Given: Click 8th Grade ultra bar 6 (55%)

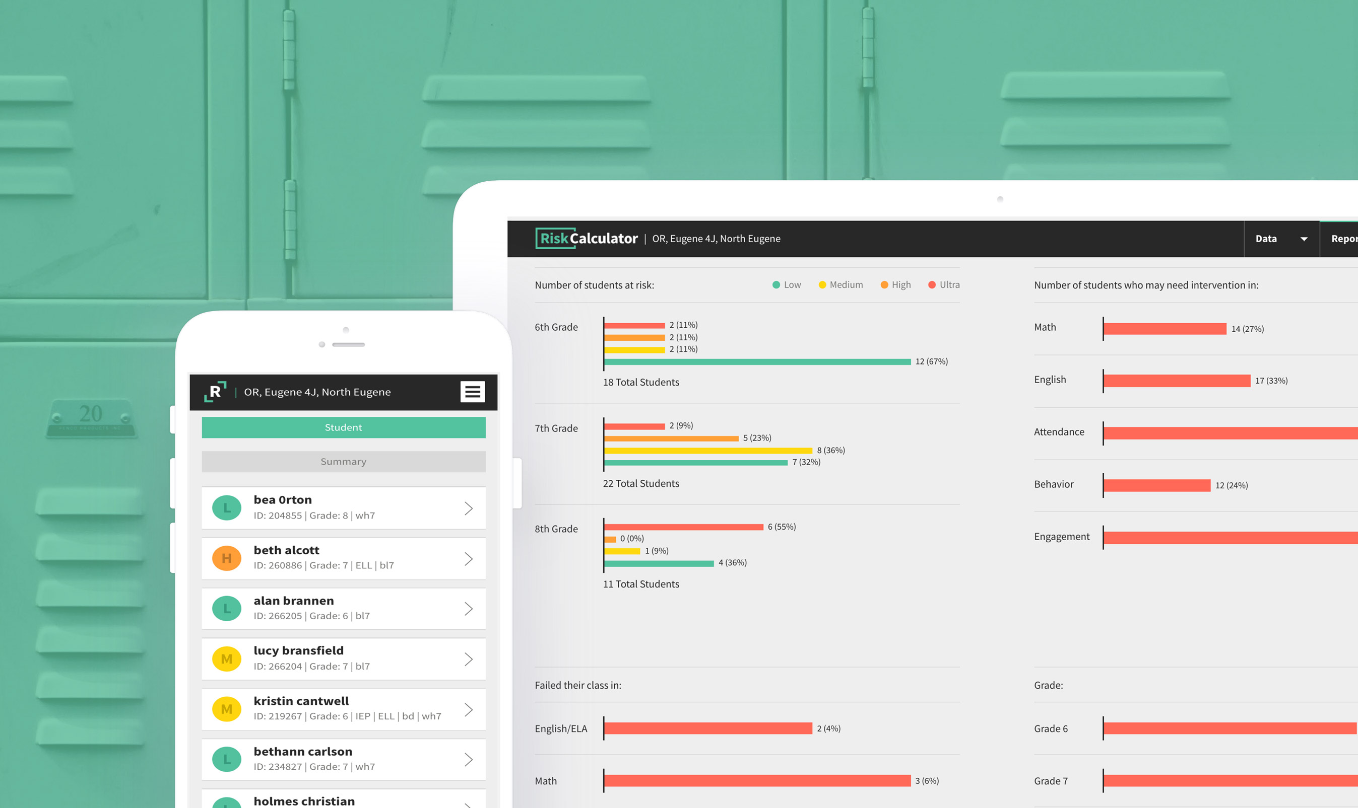Looking at the screenshot, I should 684,527.
